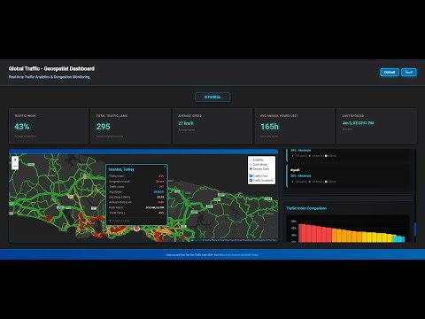
Task: Click the 43% traffic index value
Action: [x=22, y=127]
